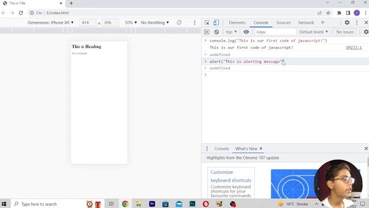This screenshot has width=369, height=208.
Task: Click the Windows Start button
Action: coord(4,204)
